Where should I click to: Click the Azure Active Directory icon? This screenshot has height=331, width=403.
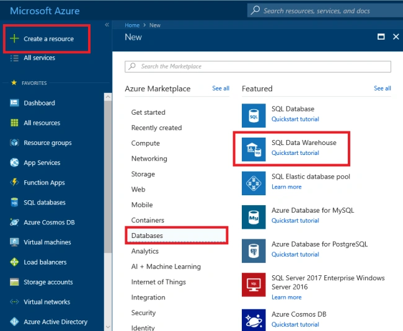[14, 322]
